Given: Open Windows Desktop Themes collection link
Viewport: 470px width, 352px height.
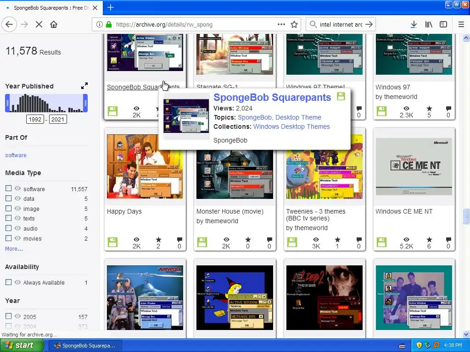Looking at the screenshot, I should click(291, 126).
